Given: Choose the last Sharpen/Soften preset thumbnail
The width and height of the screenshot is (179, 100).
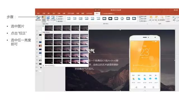Looking at the screenshot, I should (x=84, y=28).
